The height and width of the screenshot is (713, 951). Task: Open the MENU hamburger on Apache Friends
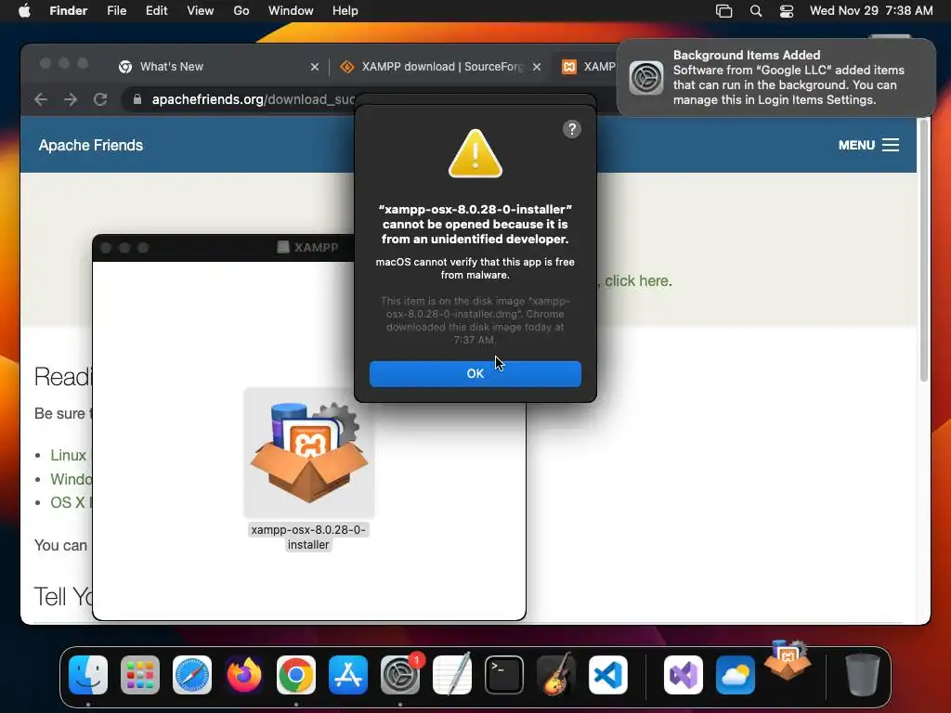tap(868, 145)
